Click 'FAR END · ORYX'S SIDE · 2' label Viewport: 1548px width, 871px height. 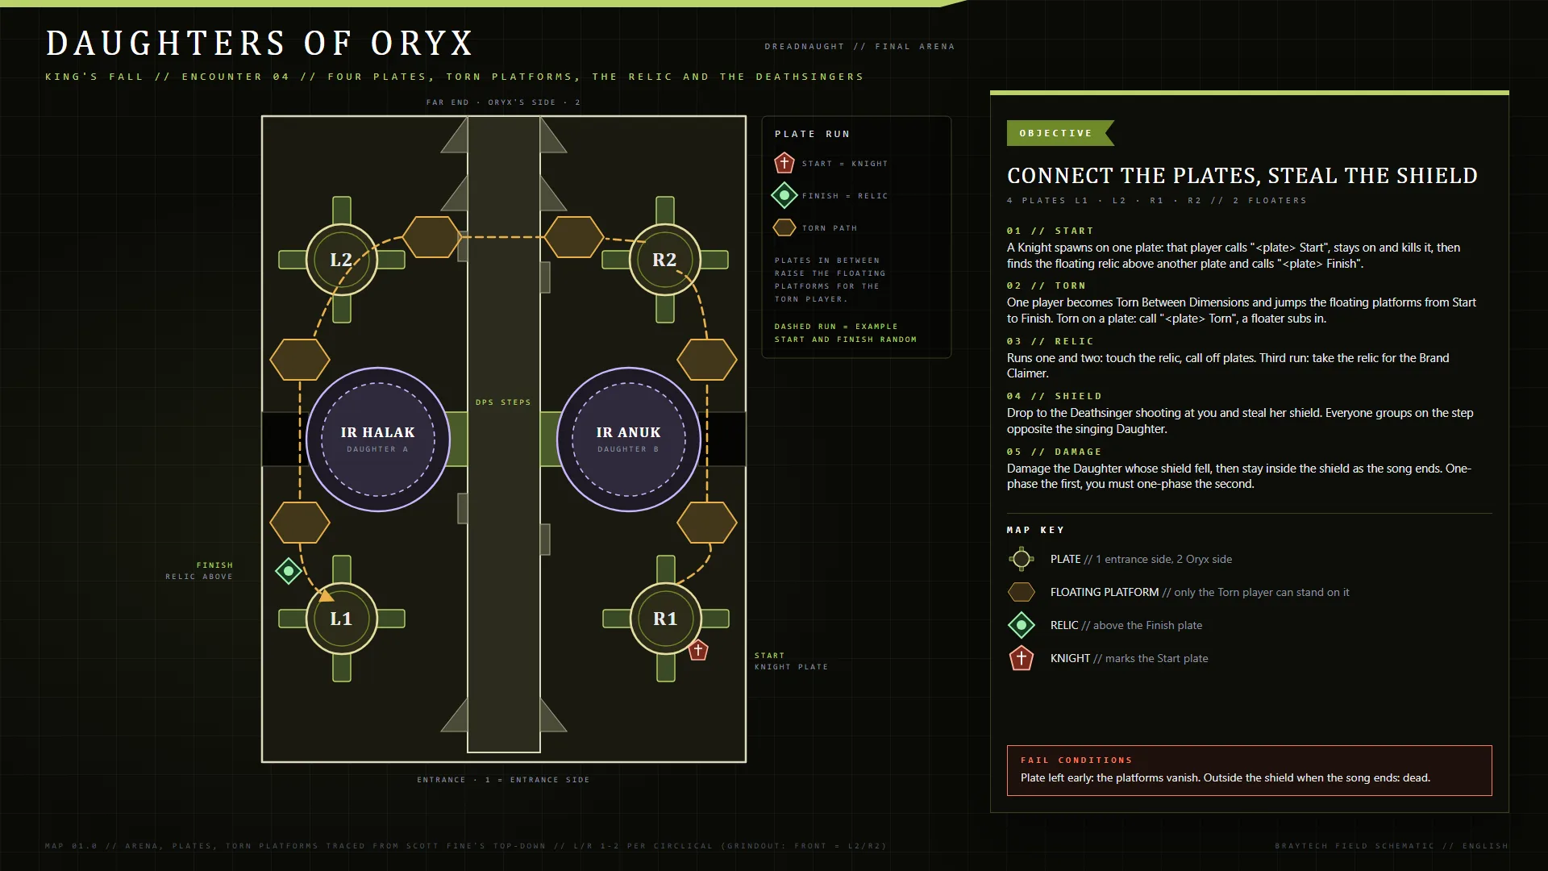pyautogui.click(x=503, y=102)
